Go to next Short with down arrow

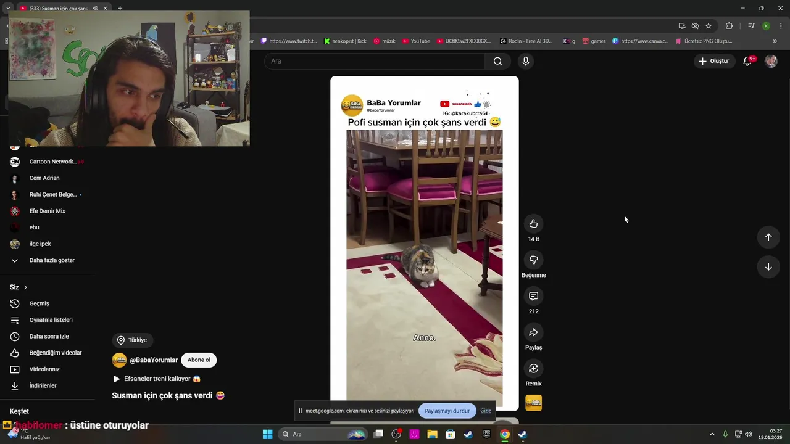coord(768,267)
